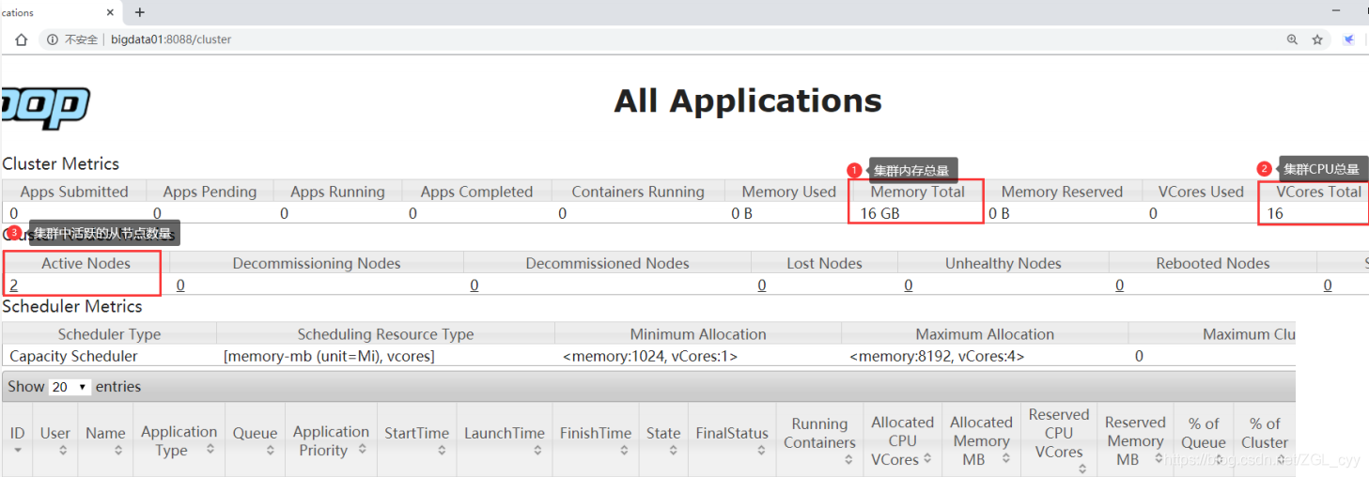
Task: Sort applications by Reserved CPU VCores column
Action: (1059, 440)
